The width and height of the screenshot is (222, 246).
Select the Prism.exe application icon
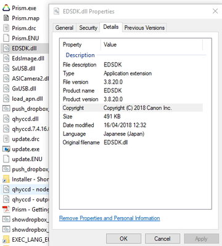point(6,8)
